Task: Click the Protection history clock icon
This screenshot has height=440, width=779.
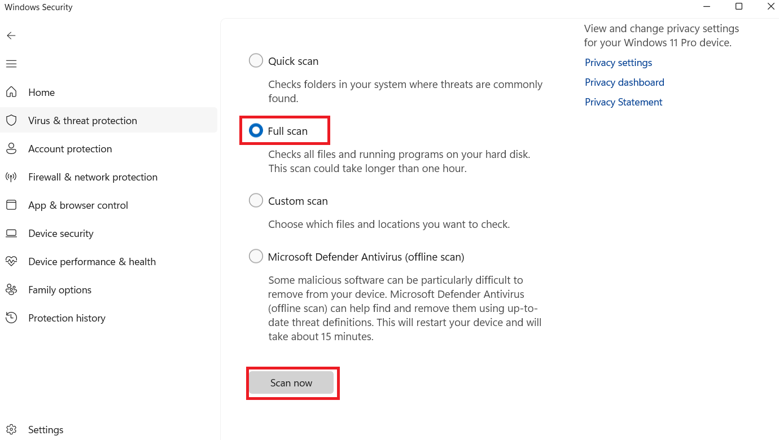Action: (x=11, y=318)
